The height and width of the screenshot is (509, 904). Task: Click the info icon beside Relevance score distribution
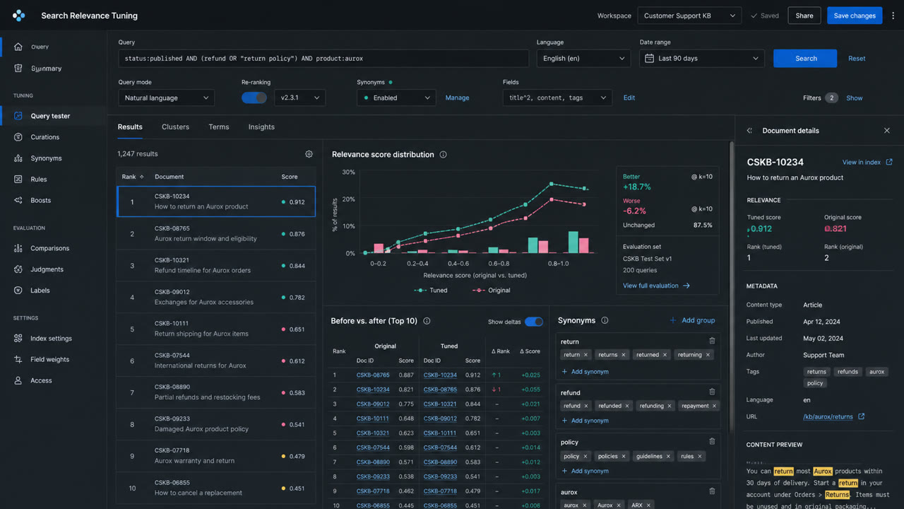click(443, 155)
